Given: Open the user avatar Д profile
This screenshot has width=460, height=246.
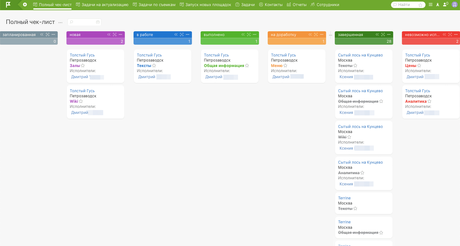Looking at the screenshot, I should 454,5.
